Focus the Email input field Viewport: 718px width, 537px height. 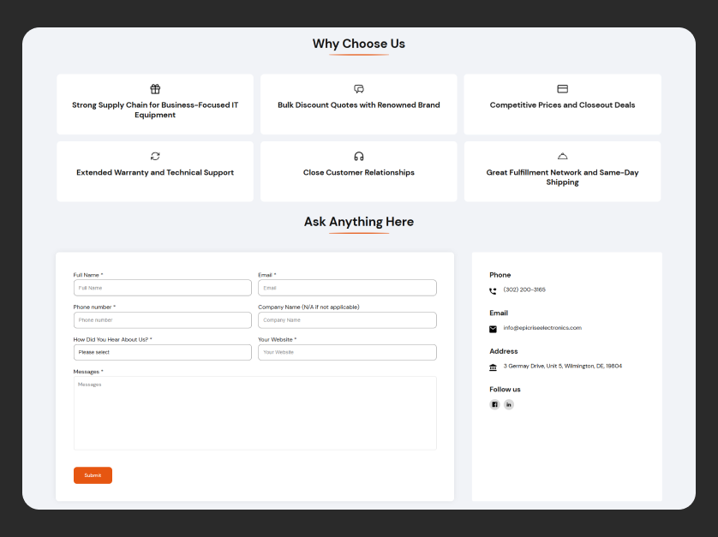(x=347, y=288)
